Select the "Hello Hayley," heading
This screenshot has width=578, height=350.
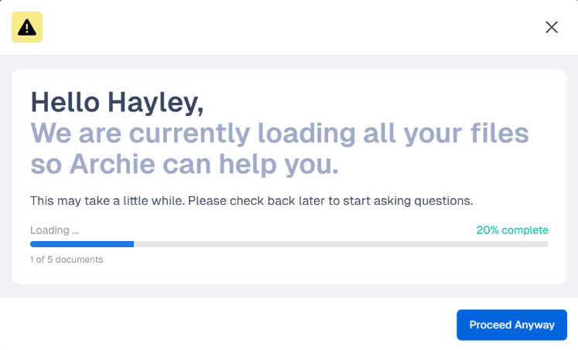click(117, 101)
